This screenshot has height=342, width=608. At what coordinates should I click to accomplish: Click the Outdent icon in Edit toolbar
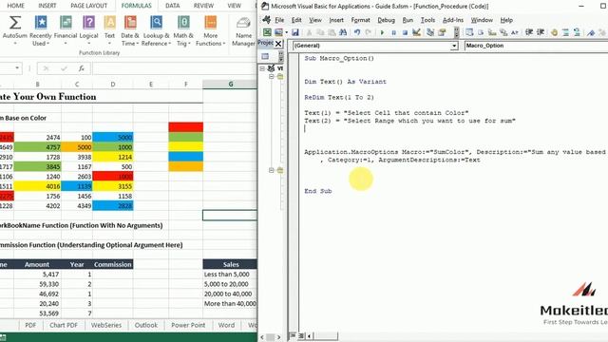pos(541,32)
